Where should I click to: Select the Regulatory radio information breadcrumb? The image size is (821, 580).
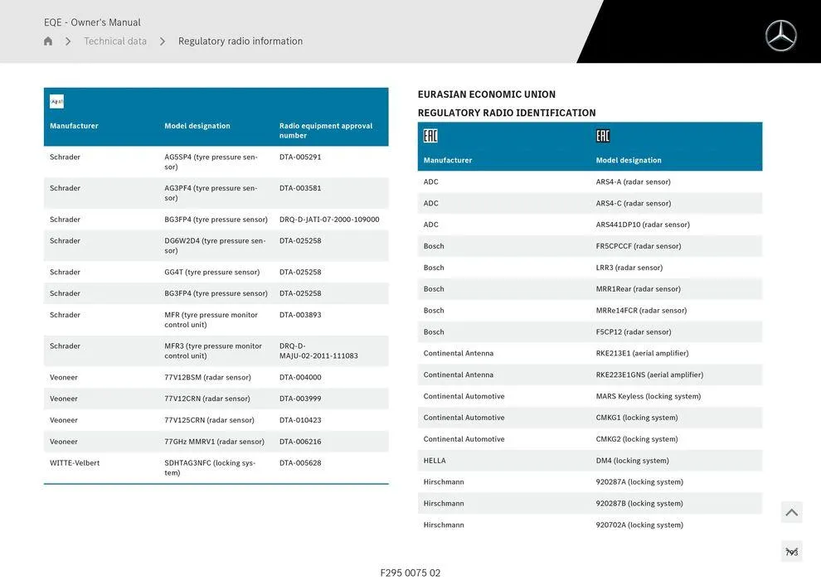click(240, 41)
